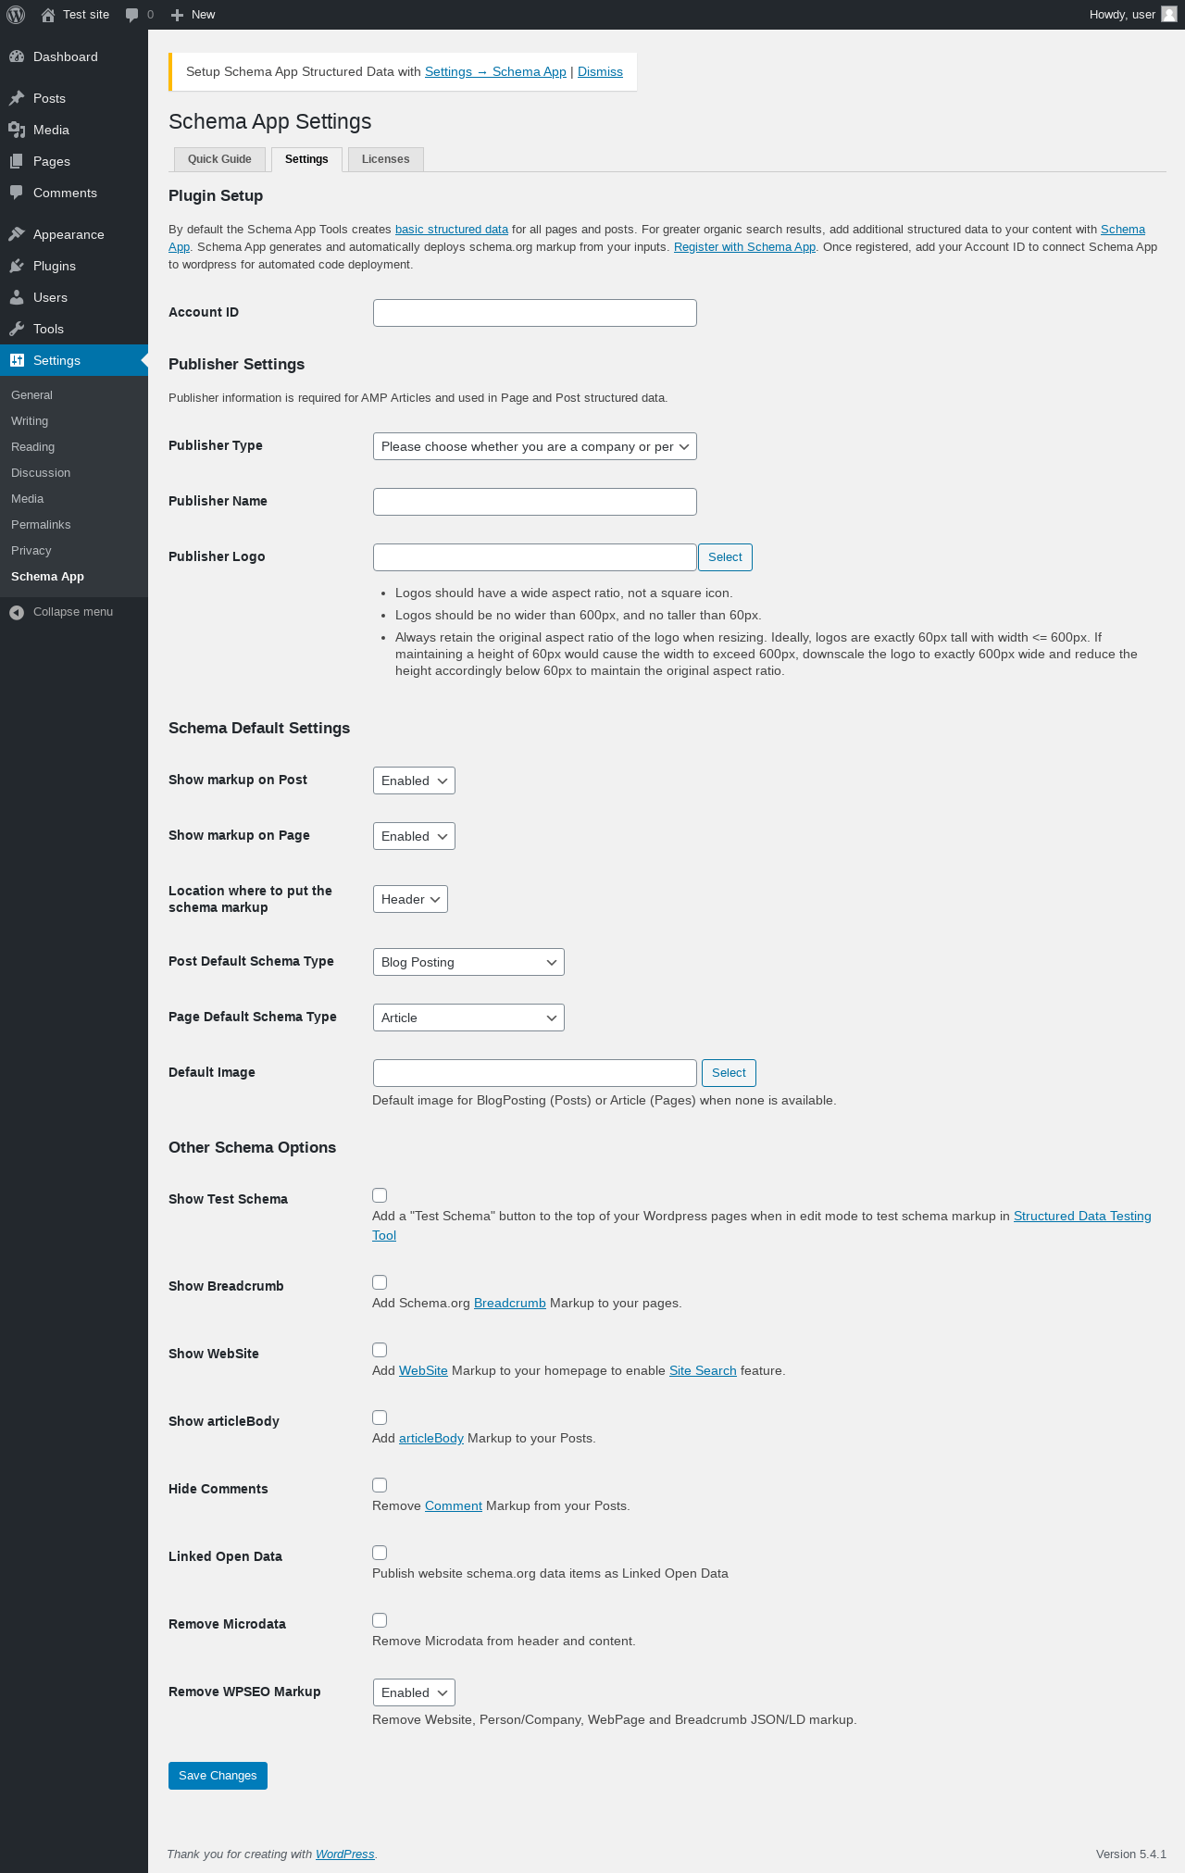The image size is (1185, 1873).
Task: Open the Media library icon
Action: click(17, 130)
